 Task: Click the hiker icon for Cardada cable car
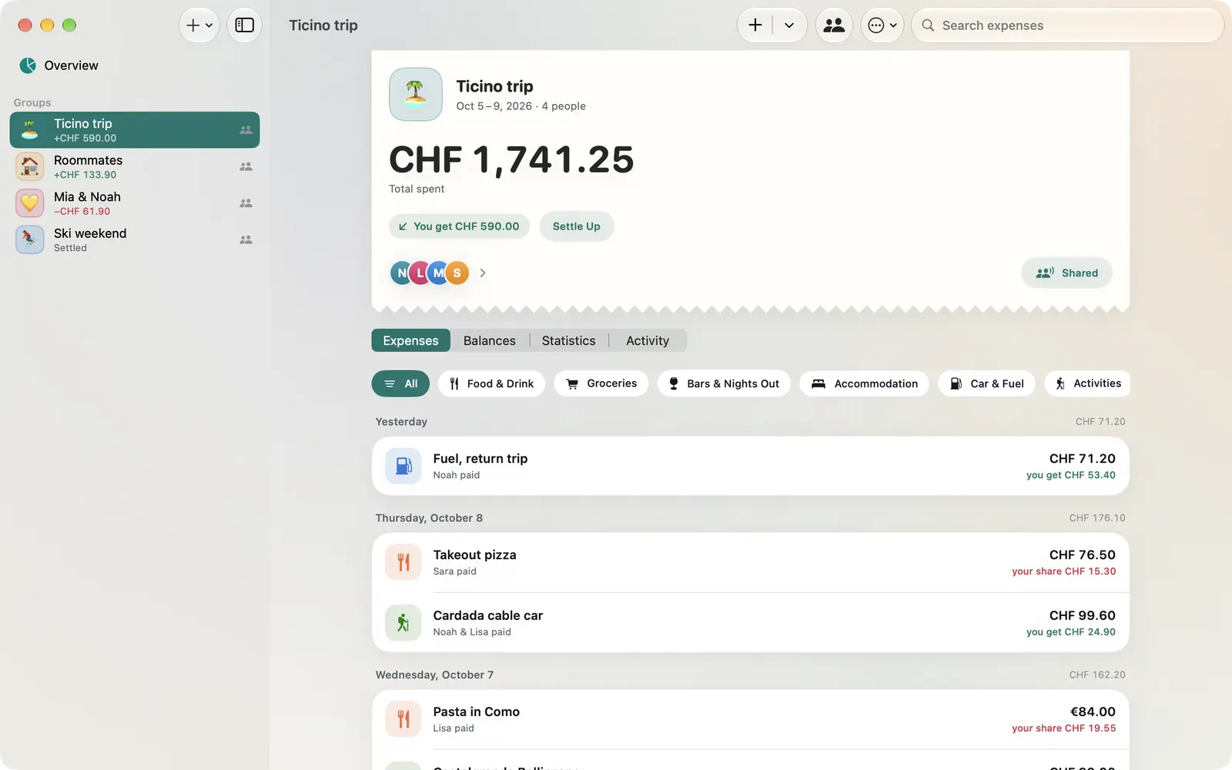403,623
